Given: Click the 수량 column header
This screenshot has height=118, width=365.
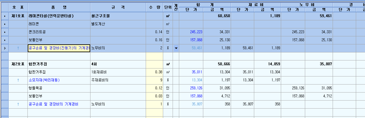Looking at the screenshot, I should 155,7.
